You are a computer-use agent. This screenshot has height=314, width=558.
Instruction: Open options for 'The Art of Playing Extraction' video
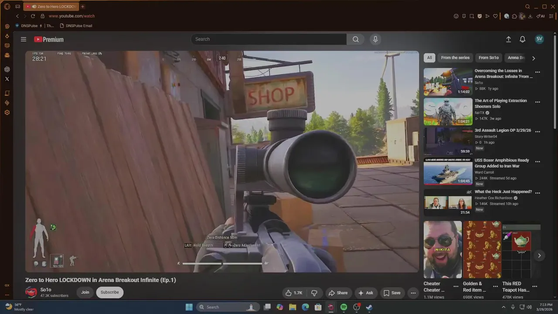(538, 102)
